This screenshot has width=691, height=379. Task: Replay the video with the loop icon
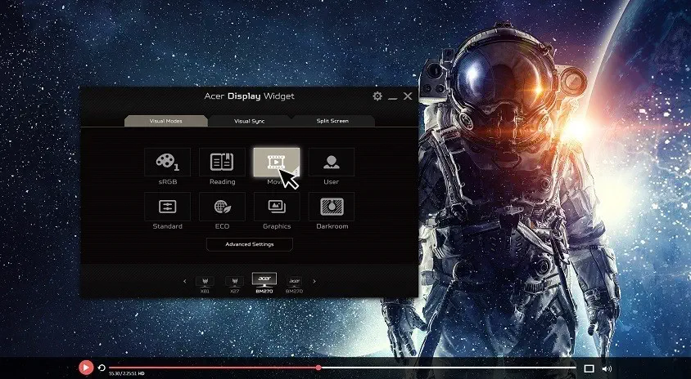coord(102,368)
